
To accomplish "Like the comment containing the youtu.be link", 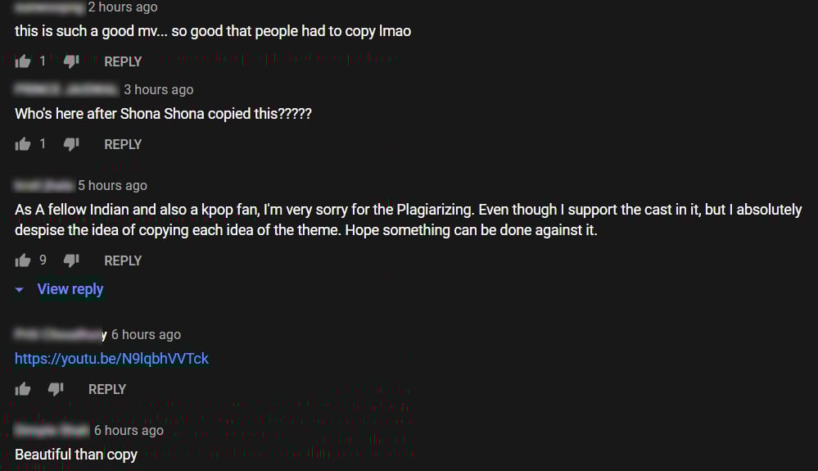I will [x=23, y=389].
